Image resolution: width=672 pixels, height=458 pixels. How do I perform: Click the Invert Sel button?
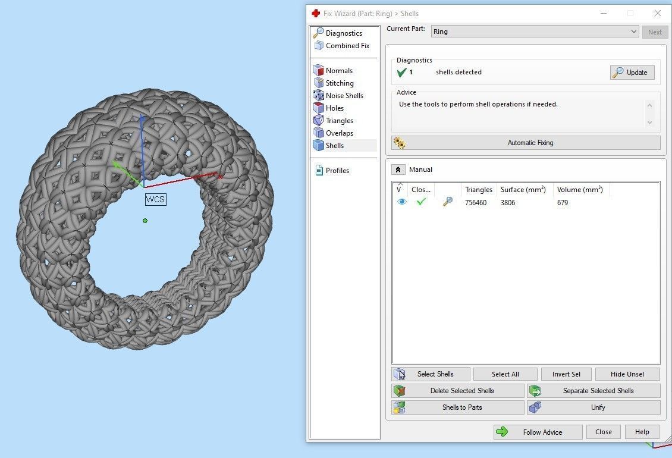tap(566, 374)
